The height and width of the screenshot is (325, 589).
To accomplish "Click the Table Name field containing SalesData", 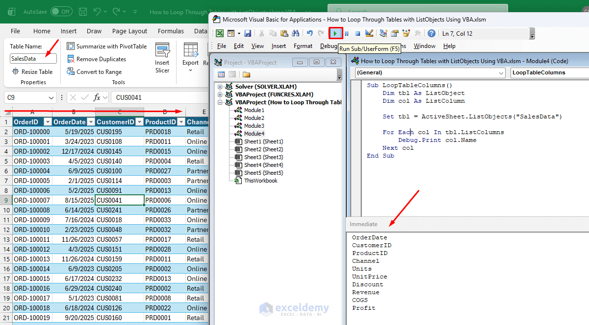I will click(x=33, y=59).
